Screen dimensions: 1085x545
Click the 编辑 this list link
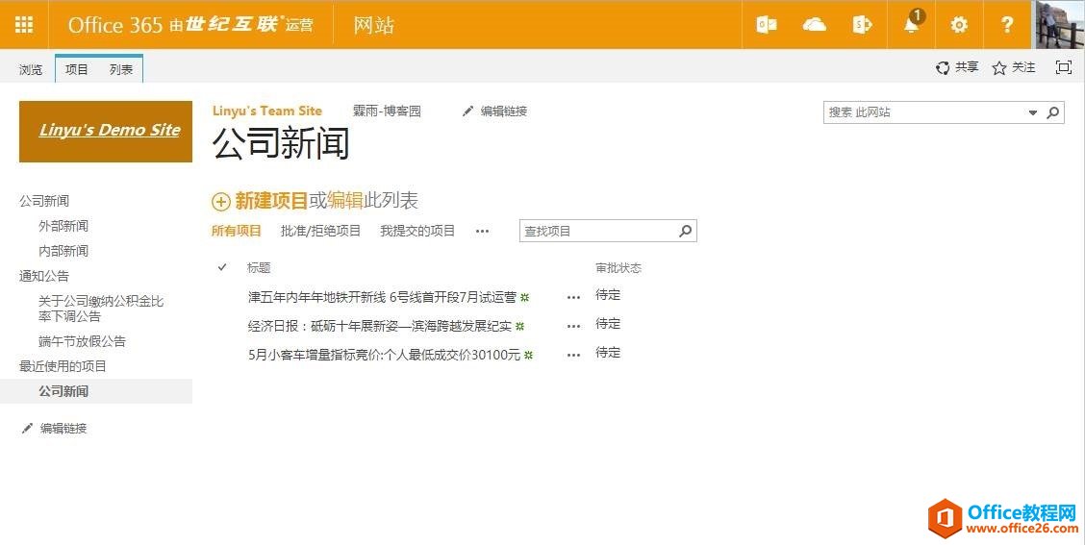345,201
